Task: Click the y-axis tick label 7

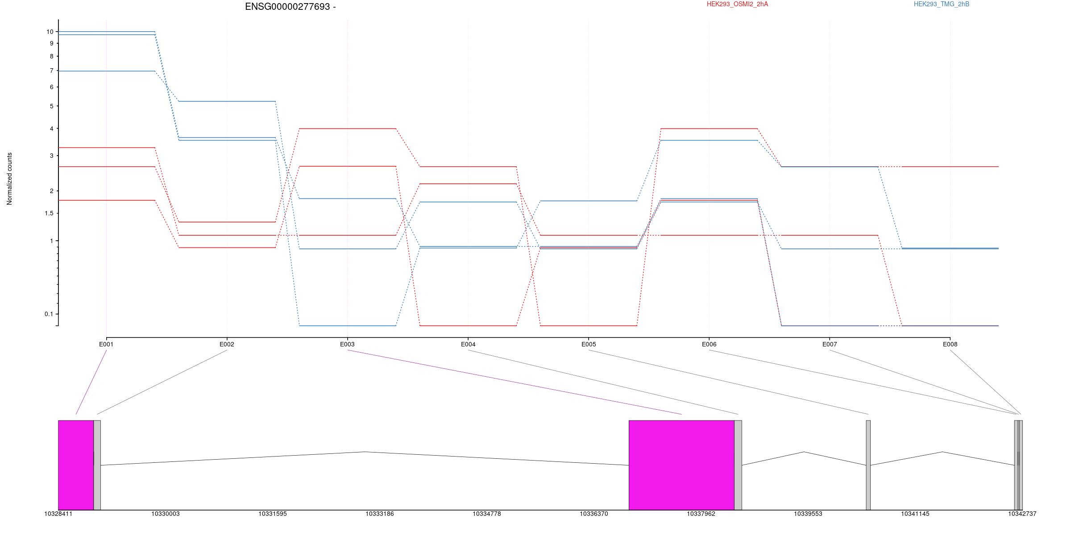Action: (x=52, y=71)
